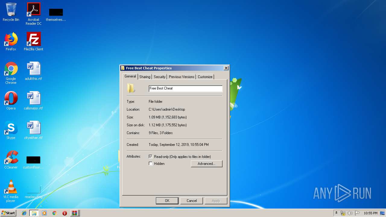Switch to the Customize tab
Viewport: 386px width, 217px height.
point(205,77)
